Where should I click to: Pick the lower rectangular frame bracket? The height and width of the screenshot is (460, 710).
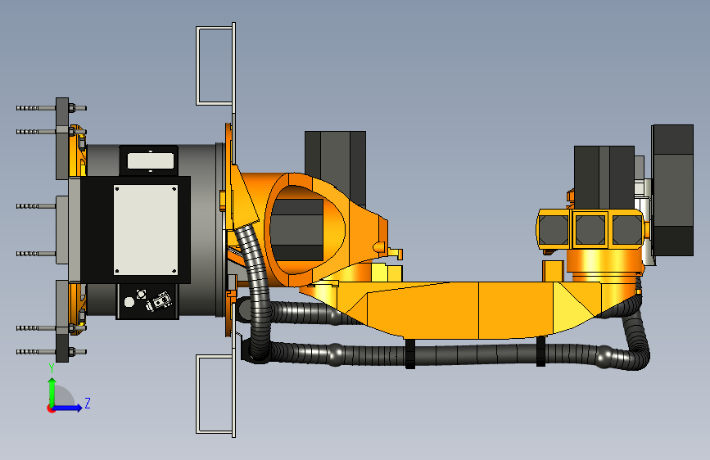[x=216, y=394]
